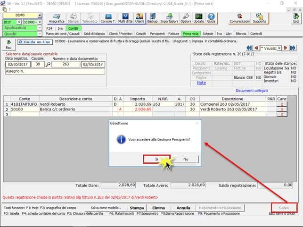The height and width of the screenshot is (227, 303).
Task: Open the Supporto icon
Action: pos(260,18)
